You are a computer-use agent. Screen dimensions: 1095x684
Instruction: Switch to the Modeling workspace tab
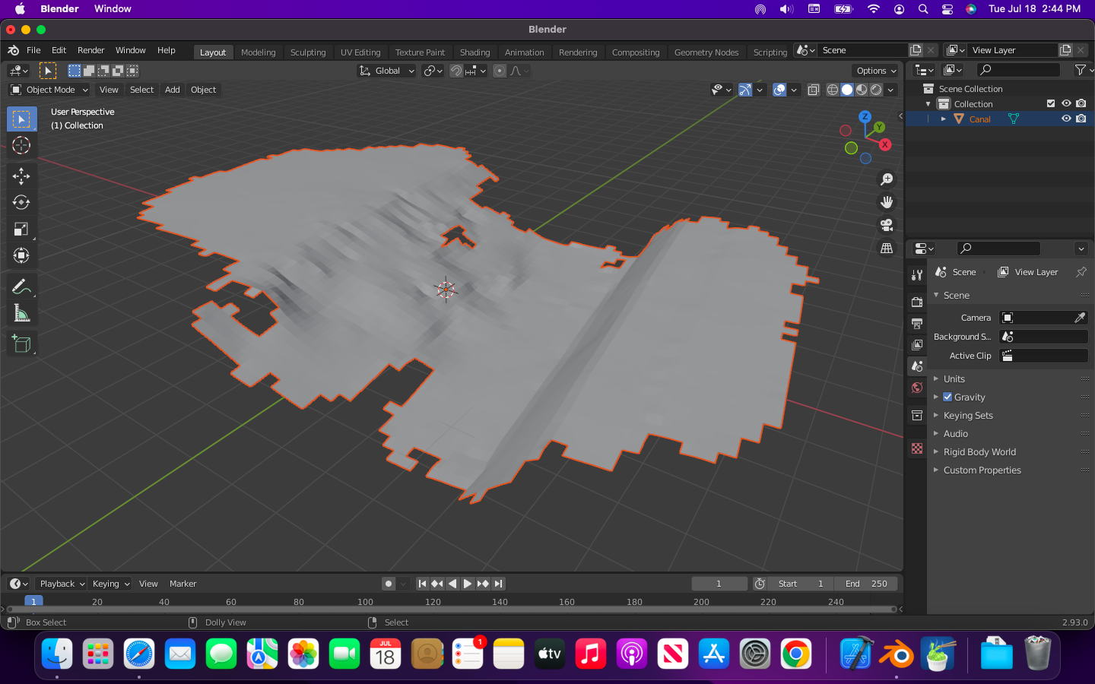point(259,52)
